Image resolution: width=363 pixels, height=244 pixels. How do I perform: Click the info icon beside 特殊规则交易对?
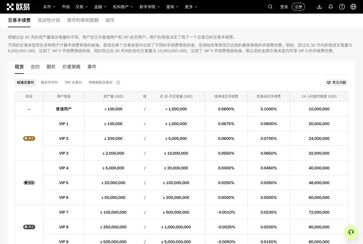(118, 83)
